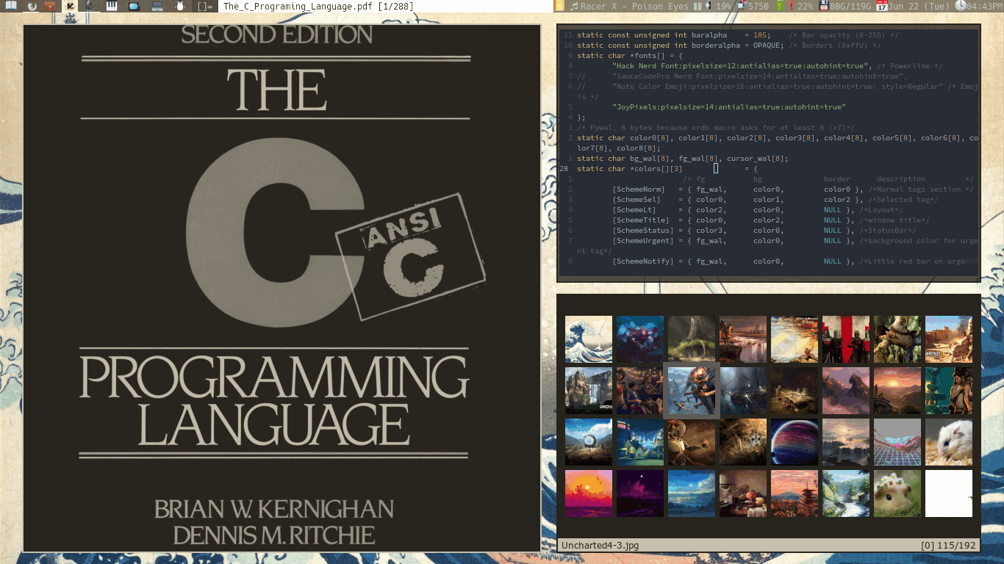Select the white hamster thumbnail
The height and width of the screenshot is (564, 1004).
pos(949,442)
